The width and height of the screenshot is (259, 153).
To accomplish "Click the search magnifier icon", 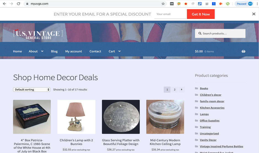I will 200,33.
